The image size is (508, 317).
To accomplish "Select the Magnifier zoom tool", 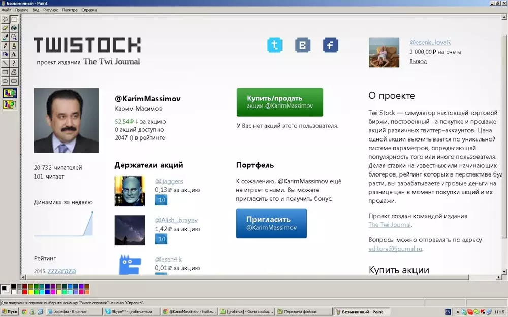I will [x=14, y=37].
